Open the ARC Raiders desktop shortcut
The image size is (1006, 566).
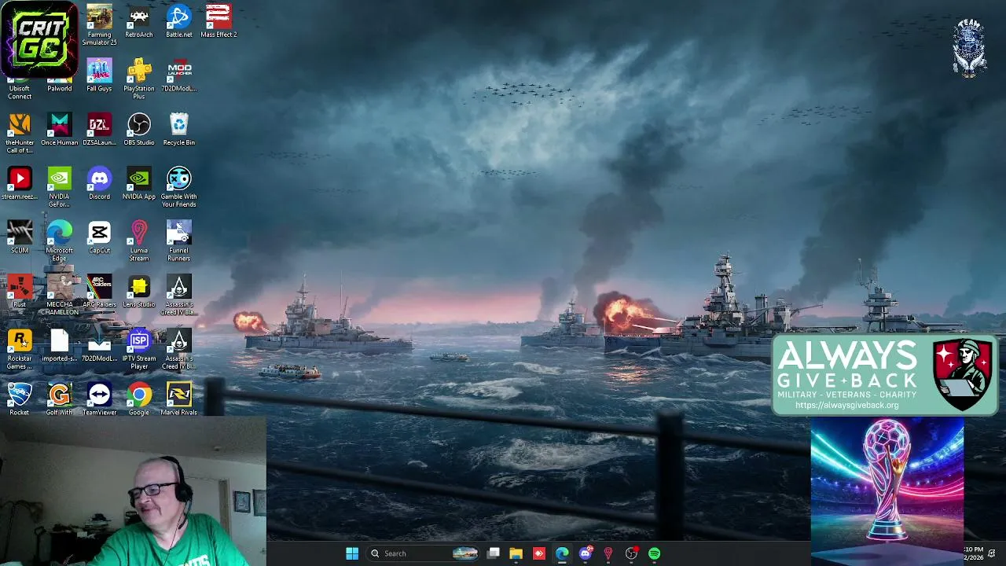[99, 291]
